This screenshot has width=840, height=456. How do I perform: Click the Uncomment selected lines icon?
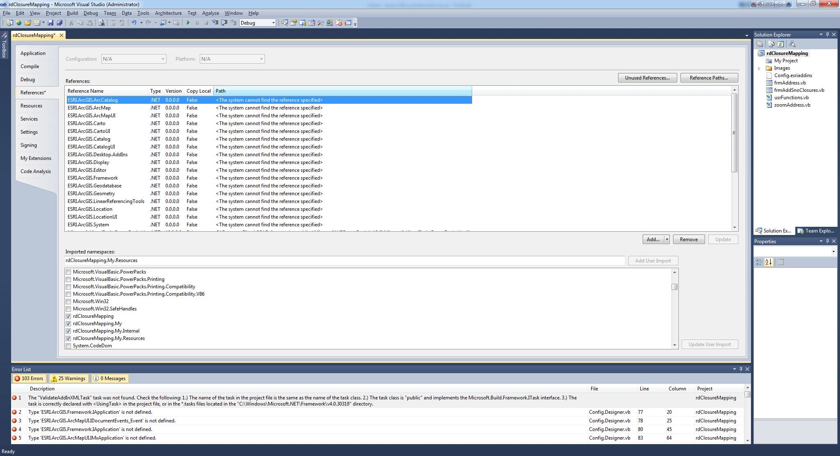tap(122, 23)
